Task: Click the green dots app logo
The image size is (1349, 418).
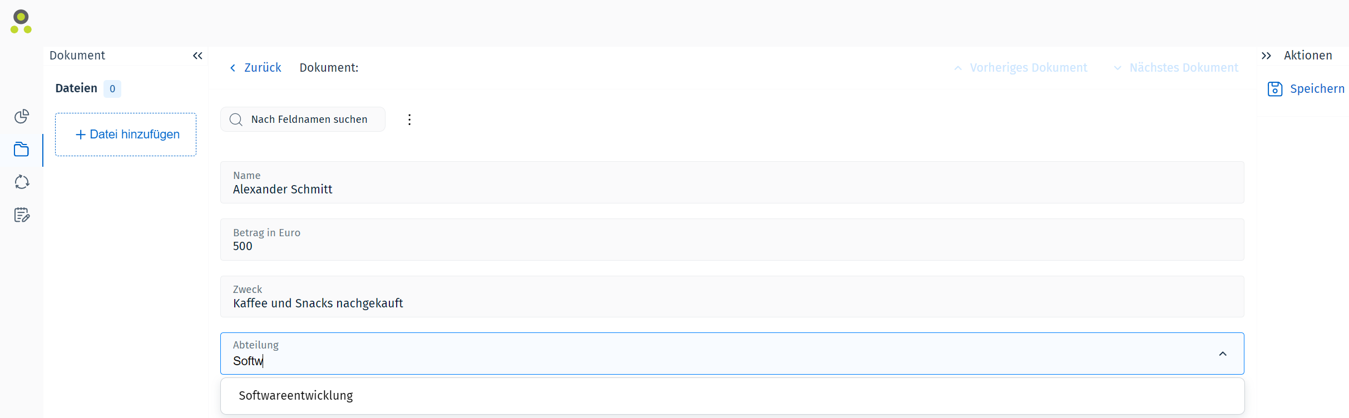Action: [x=21, y=22]
